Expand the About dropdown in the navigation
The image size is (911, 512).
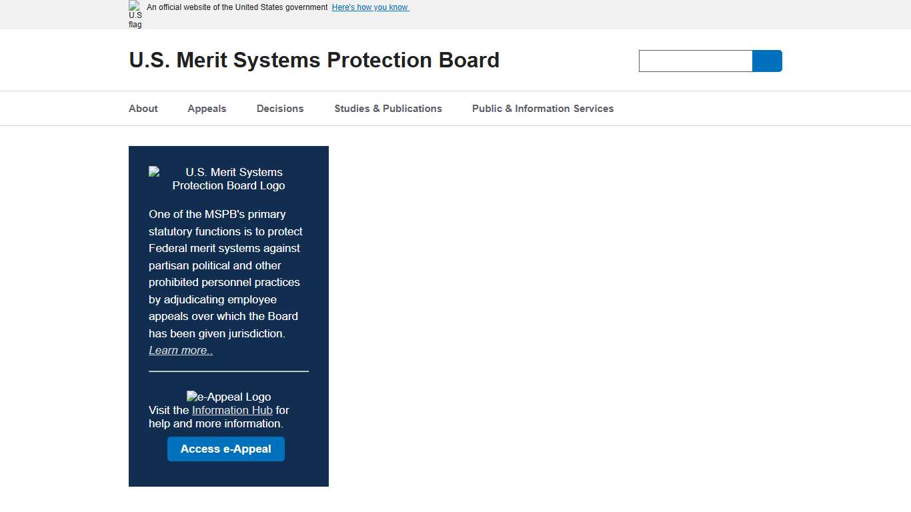[143, 108]
